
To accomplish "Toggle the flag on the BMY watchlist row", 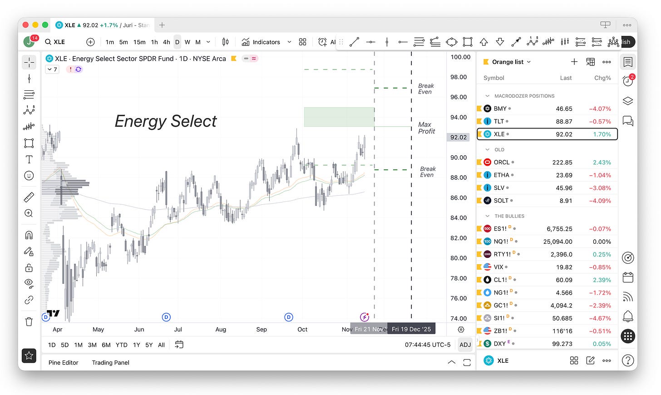I will tap(479, 109).
